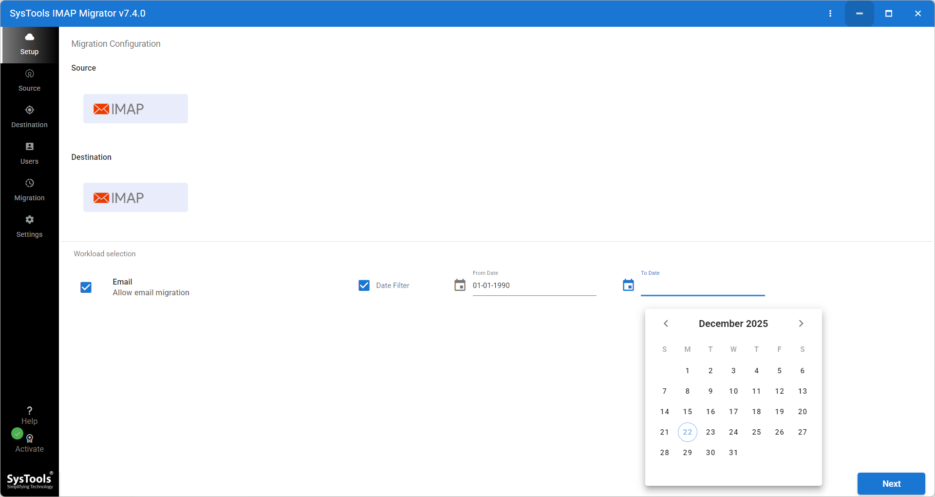Click the SysTools logo
The height and width of the screenshot is (497, 935).
point(29,480)
